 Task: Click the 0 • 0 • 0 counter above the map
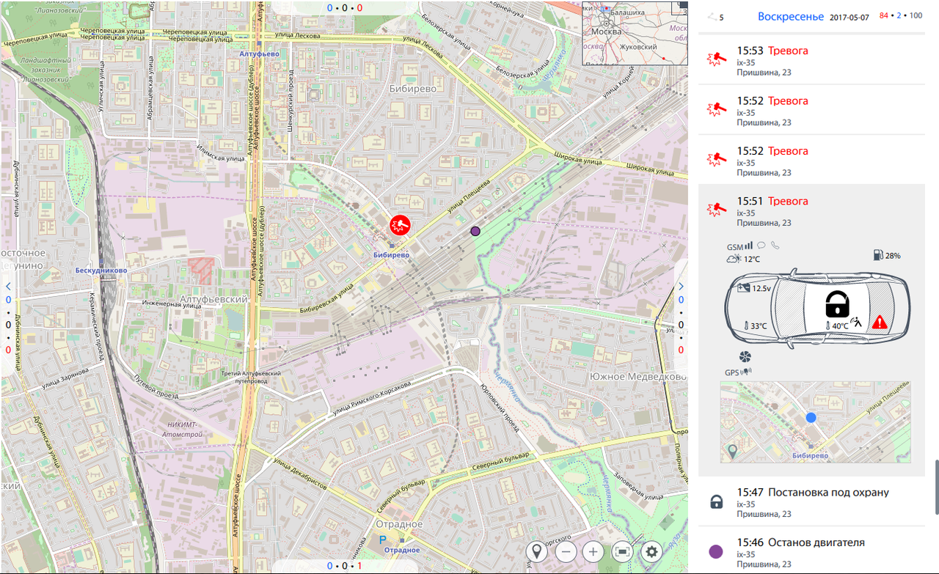(x=345, y=7)
